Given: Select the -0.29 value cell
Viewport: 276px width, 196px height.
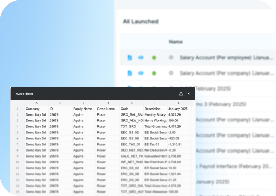Looking at the screenshot, I should pos(179,150).
